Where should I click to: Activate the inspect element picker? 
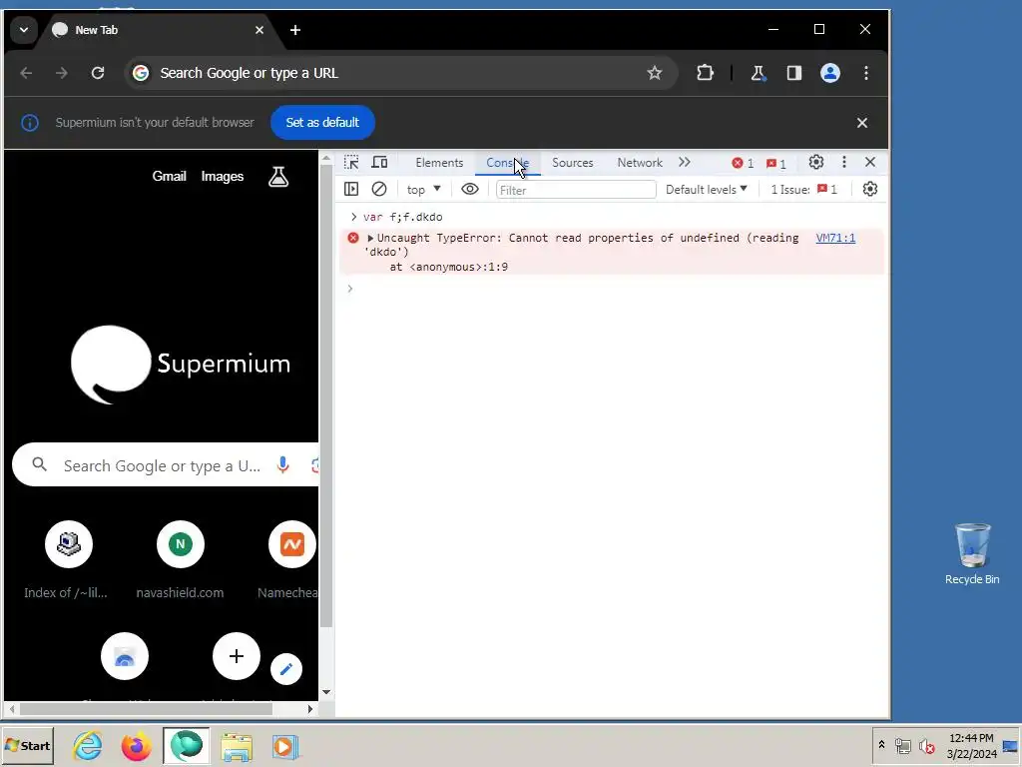coord(351,163)
